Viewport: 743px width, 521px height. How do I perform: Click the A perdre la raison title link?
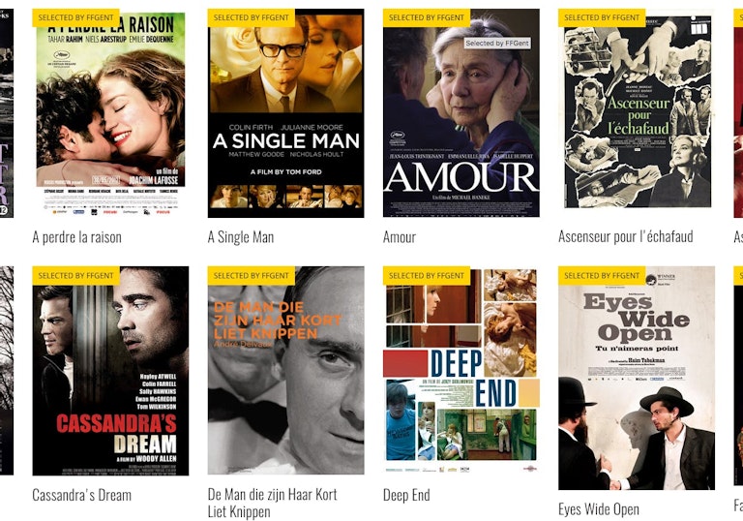click(76, 237)
